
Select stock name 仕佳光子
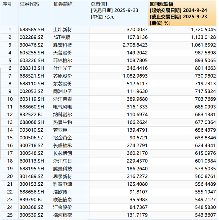(62, 68)
